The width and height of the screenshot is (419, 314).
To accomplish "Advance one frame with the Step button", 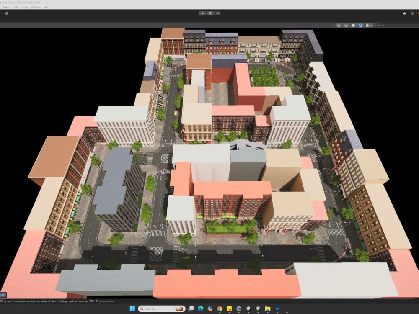I will click(x=217, y=13).
